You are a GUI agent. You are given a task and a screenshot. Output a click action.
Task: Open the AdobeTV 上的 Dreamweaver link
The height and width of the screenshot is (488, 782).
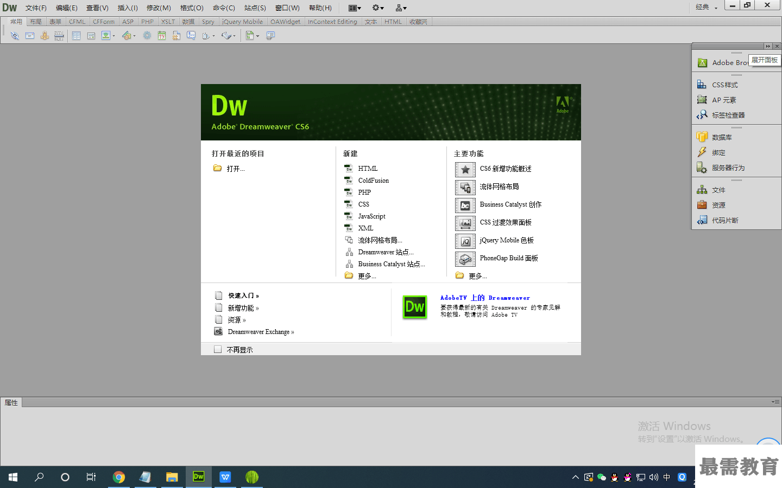pos(485,298)
